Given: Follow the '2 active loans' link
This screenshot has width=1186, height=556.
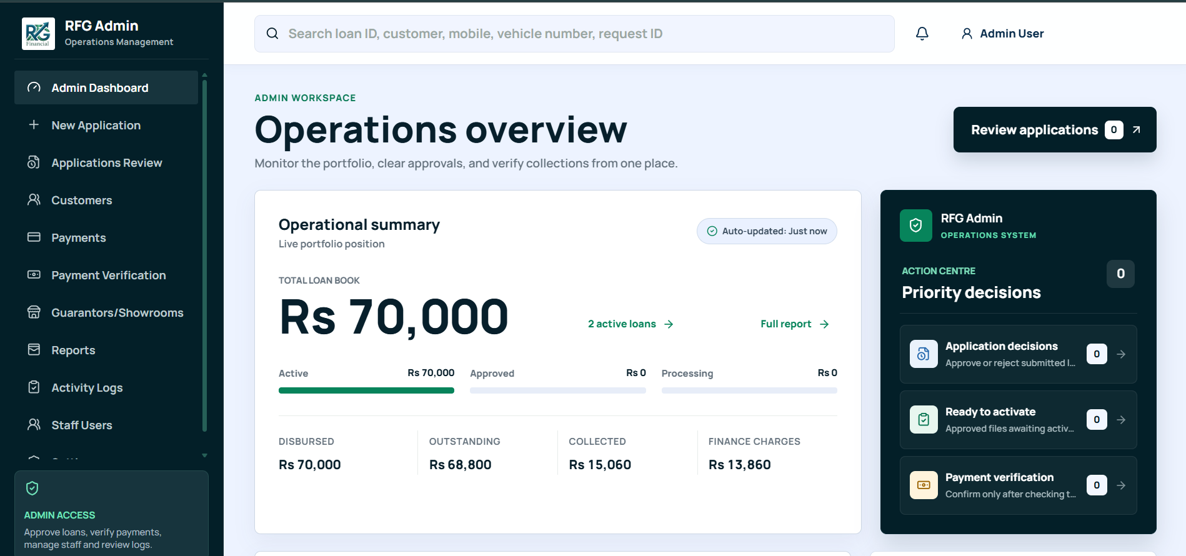Looking at the screenshot, I should pos(630,324).
